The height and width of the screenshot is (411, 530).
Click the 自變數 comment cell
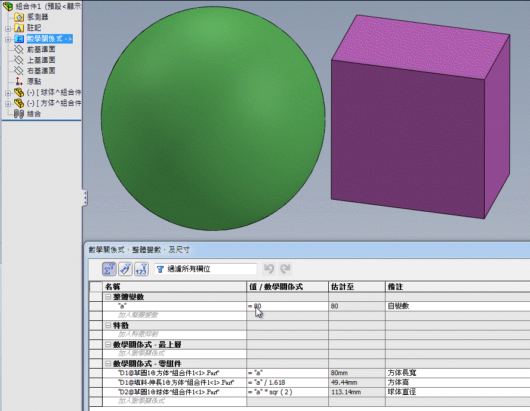[458, 306]
